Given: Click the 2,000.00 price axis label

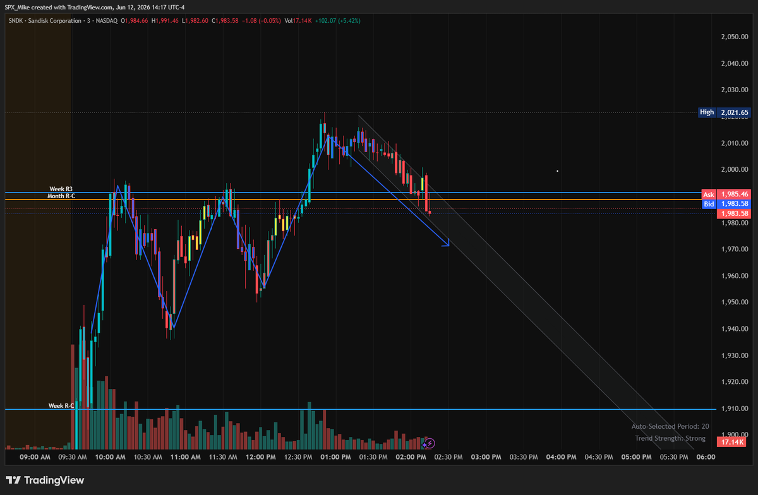Looking at the screenshot, I should [735, 169].
